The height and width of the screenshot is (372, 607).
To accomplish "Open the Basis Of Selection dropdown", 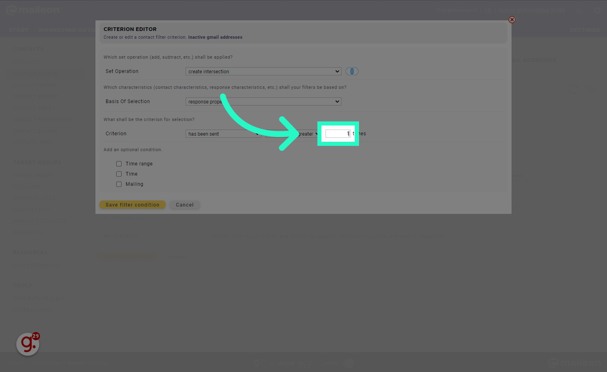I will click(263, 101).
